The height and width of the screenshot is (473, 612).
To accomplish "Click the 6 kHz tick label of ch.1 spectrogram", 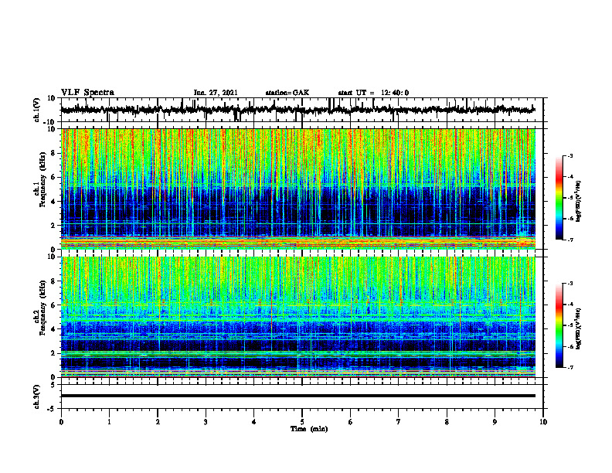I will pyautogui.click(x=54, y=177).
